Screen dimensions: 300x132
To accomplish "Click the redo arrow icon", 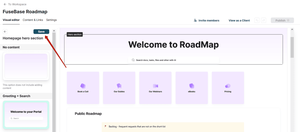I will tap(264, 20).
